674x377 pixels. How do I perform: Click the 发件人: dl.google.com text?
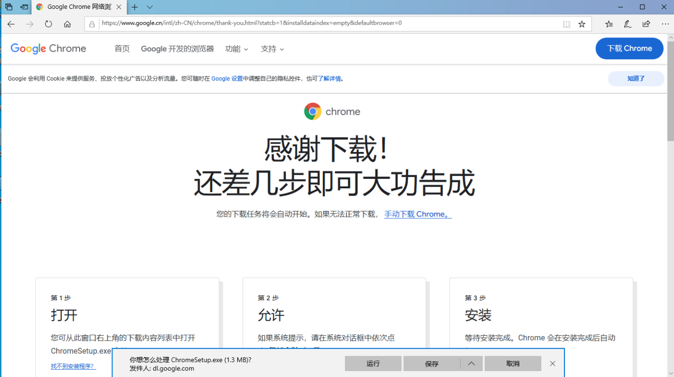[x=162, y=369]
